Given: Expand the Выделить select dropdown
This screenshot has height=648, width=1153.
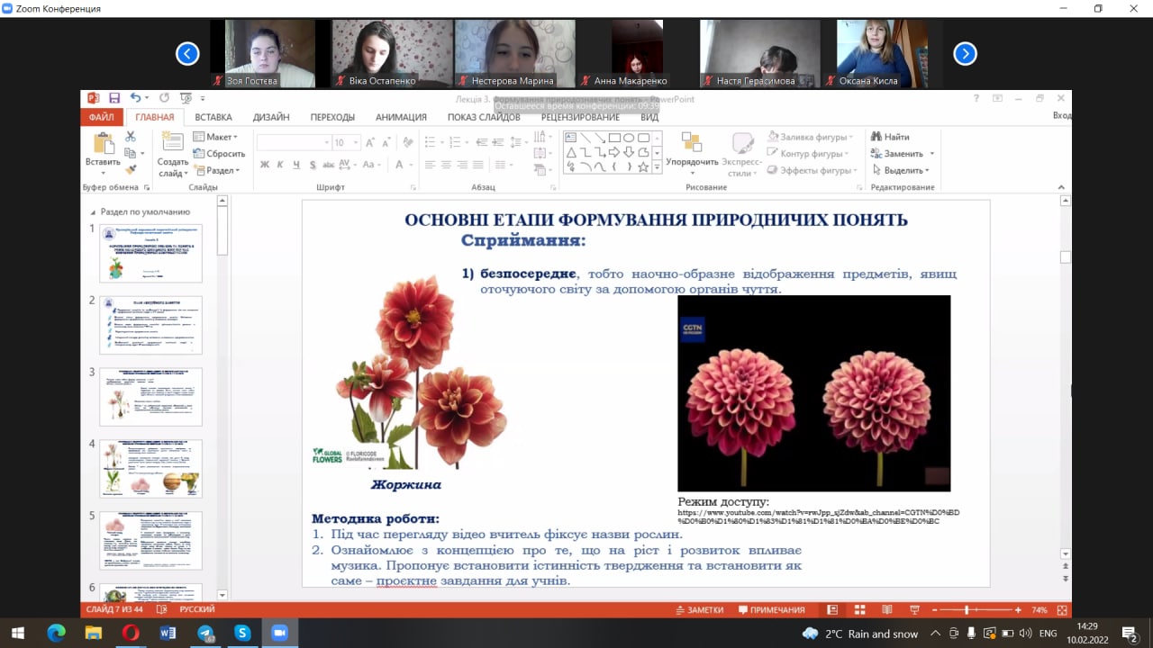Looking at the screenshot, I should click(x=903, y=170).
